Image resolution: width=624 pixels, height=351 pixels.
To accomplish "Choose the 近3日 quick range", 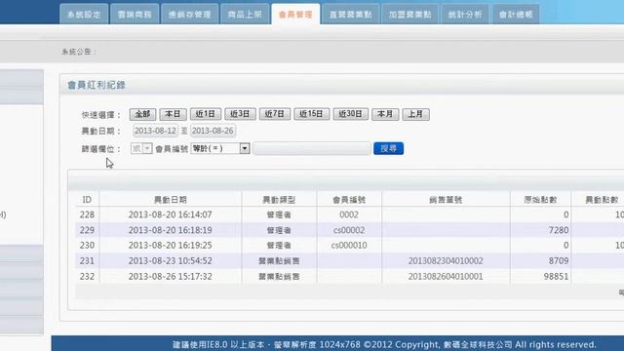I will pos(240,114).
